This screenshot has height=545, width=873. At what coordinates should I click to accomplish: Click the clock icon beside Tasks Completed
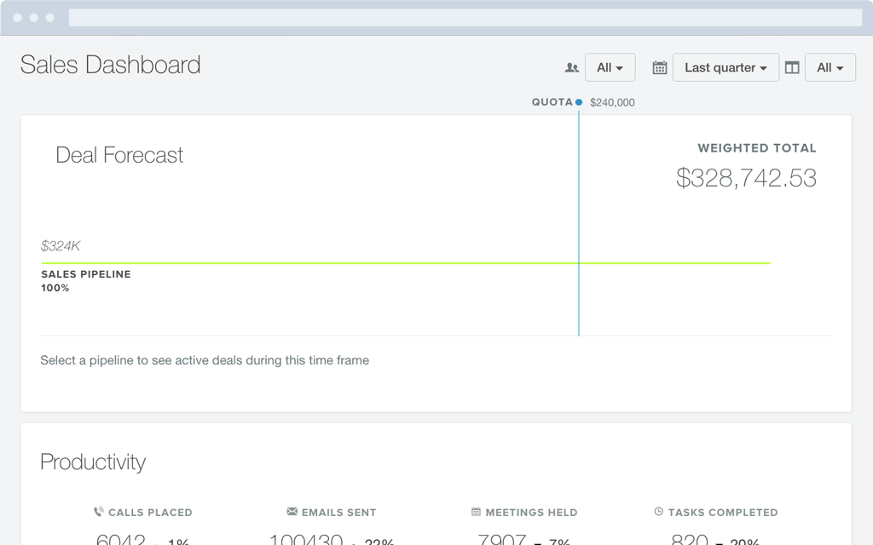click(x=658, y=512)
